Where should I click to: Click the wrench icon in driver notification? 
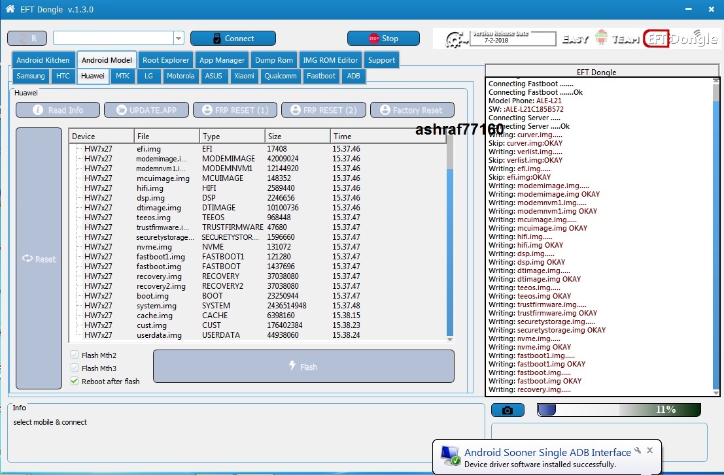638,451
